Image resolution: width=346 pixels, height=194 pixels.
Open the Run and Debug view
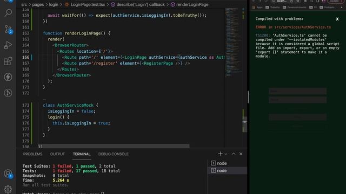8,45
